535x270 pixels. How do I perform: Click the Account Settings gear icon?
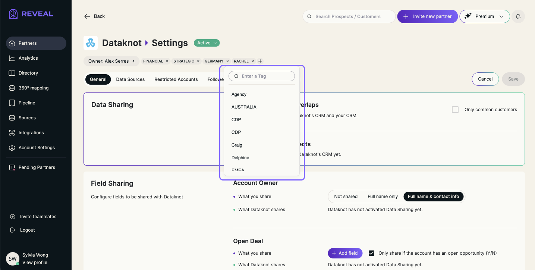point(12,148)
